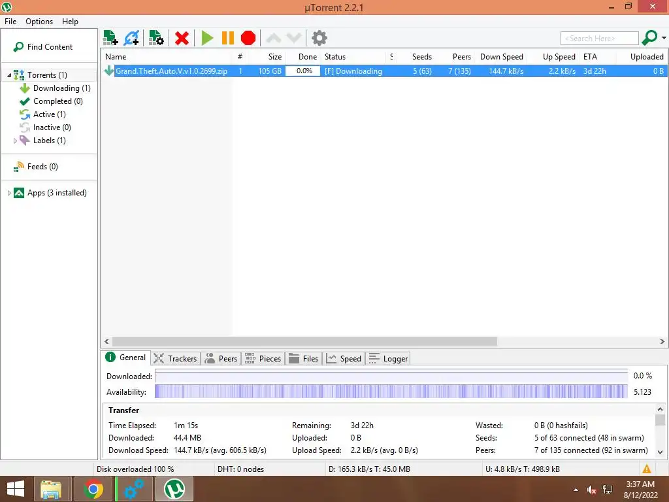The image size is (669, 502).
Task: Open Google Chrome from the taskbar
Action: click(x=93, y=489)
